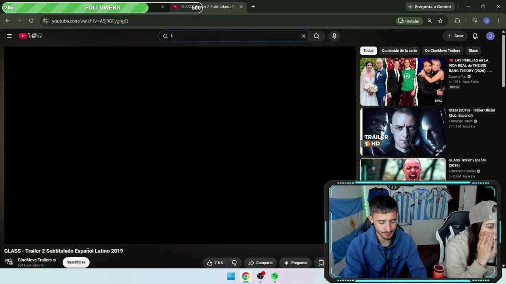Open the Chrome three-dot menu
Image resolution: width=506 pixels, height=284 pixels.
point(498,21)
